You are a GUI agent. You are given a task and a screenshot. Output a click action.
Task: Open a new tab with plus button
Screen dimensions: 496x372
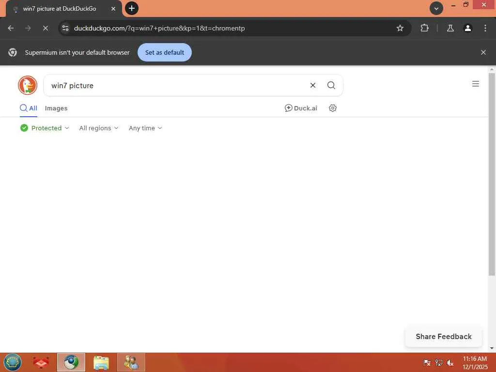point(132,8)
